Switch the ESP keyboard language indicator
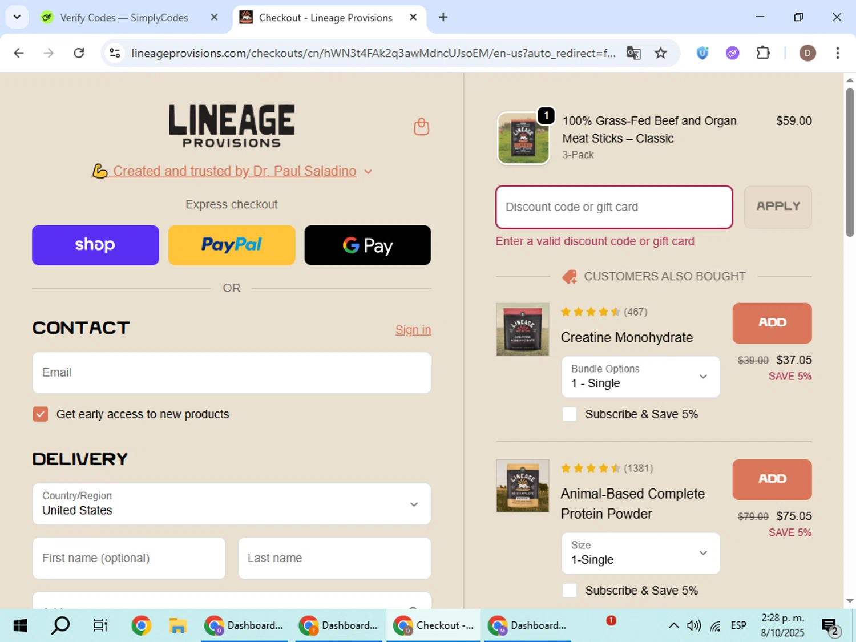Screen dimensions: 856x642 coord(738,625)
